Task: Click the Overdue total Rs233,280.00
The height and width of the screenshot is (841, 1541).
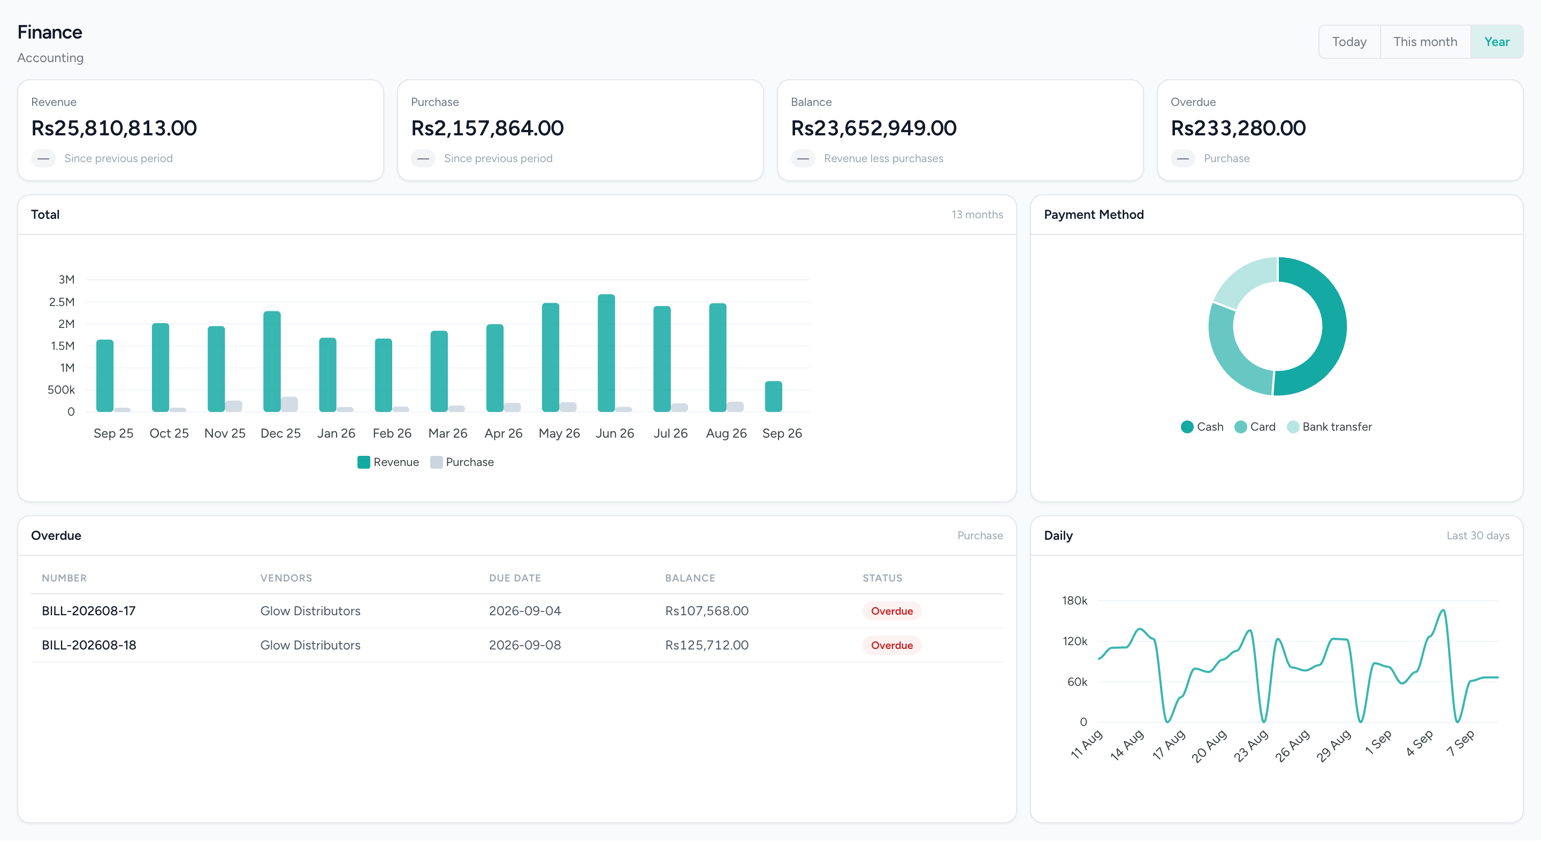Action: tap(1238, 128)
